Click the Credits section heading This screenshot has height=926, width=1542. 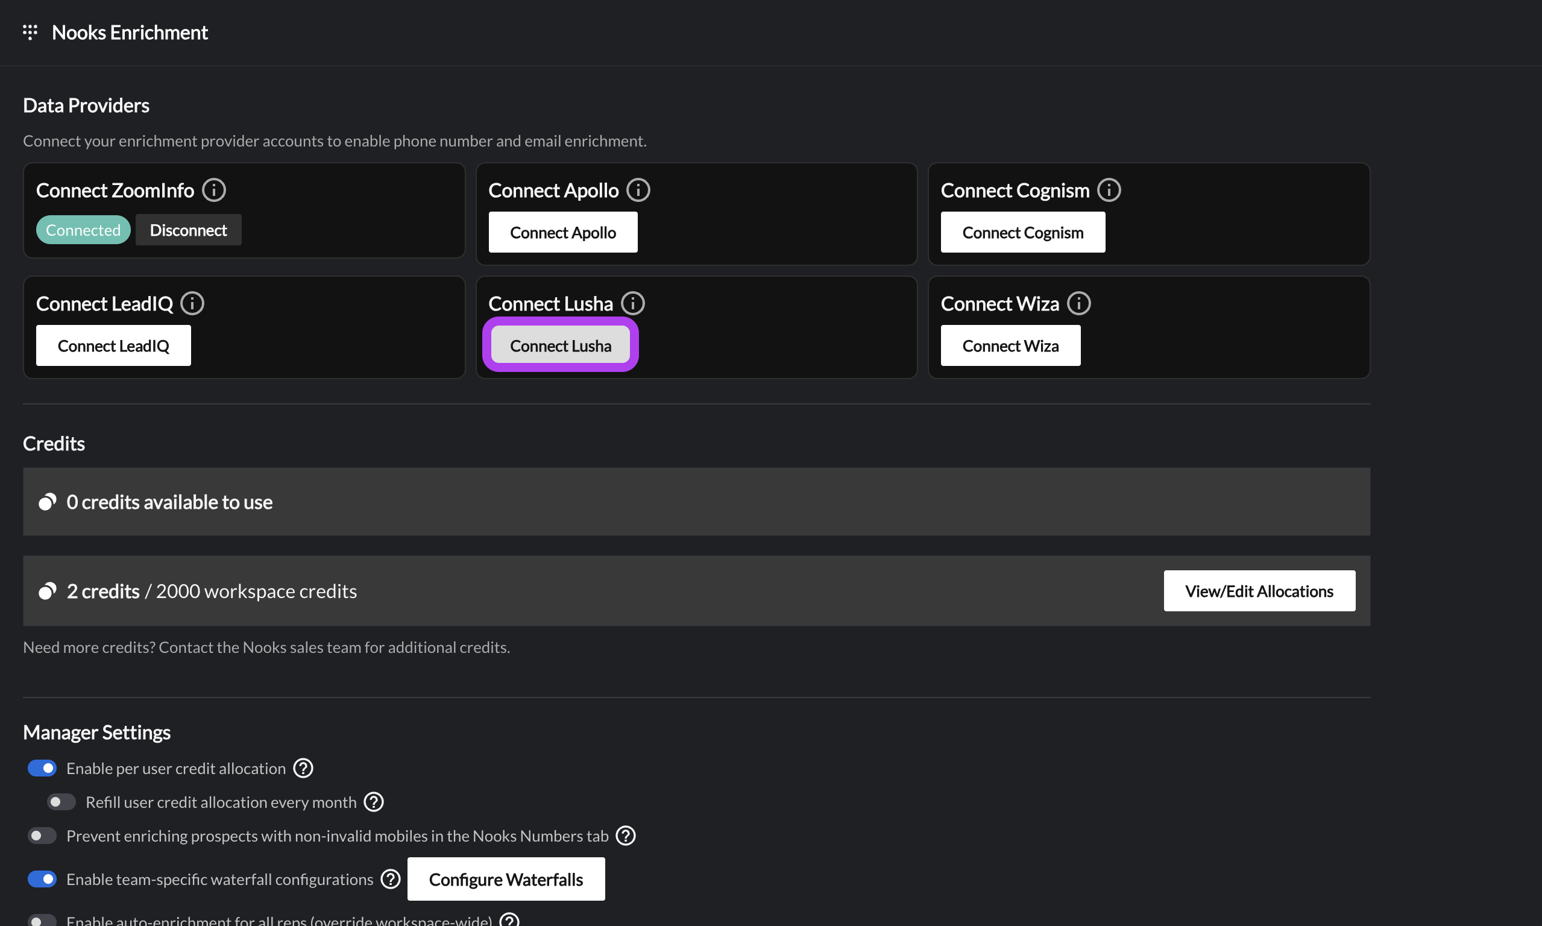pos(54,444)
